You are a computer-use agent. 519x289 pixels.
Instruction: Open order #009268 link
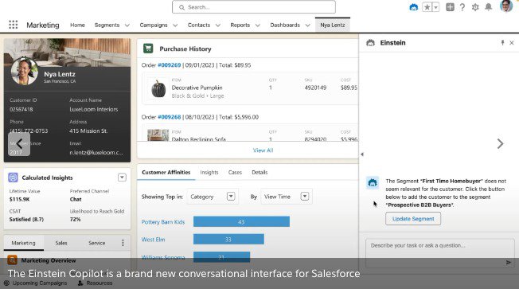[169, 117]
